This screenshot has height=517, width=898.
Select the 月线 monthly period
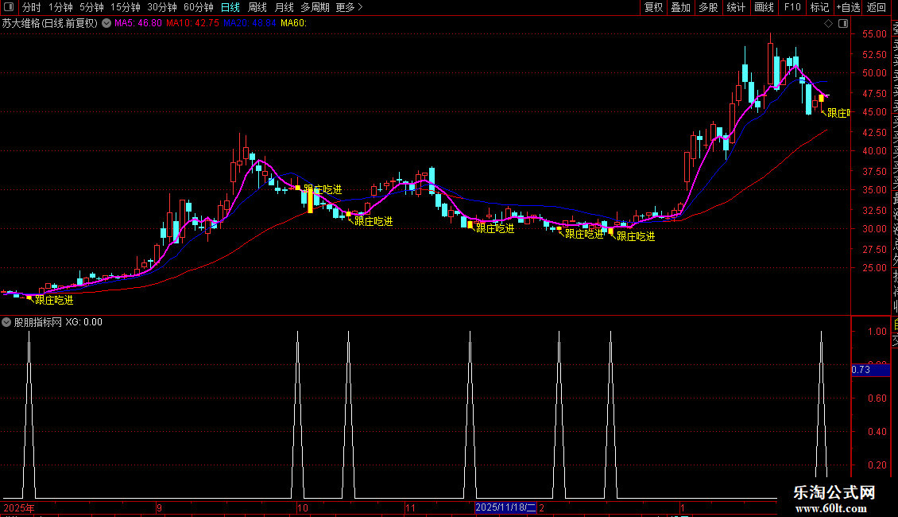coord(284,7)
